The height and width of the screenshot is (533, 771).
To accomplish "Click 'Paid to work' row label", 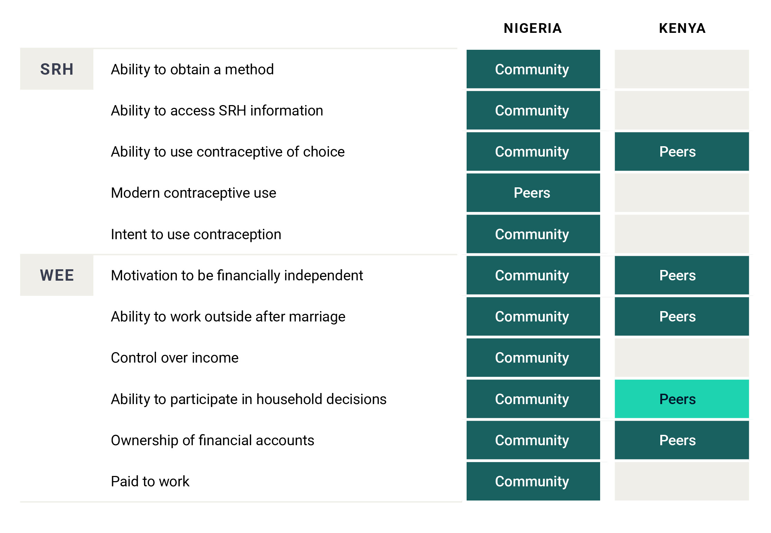I will (150, 481).
